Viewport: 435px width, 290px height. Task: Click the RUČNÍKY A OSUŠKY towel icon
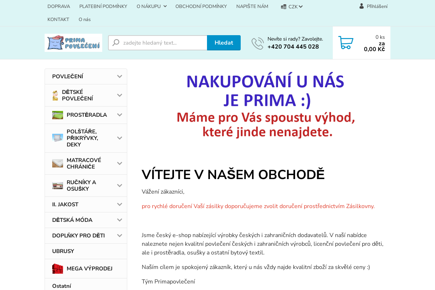point(58,185)
